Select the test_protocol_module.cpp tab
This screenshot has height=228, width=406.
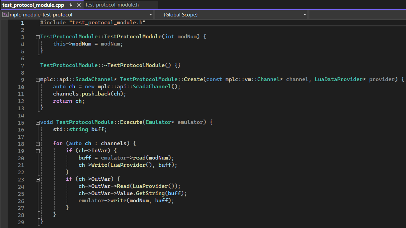(33, 5)
